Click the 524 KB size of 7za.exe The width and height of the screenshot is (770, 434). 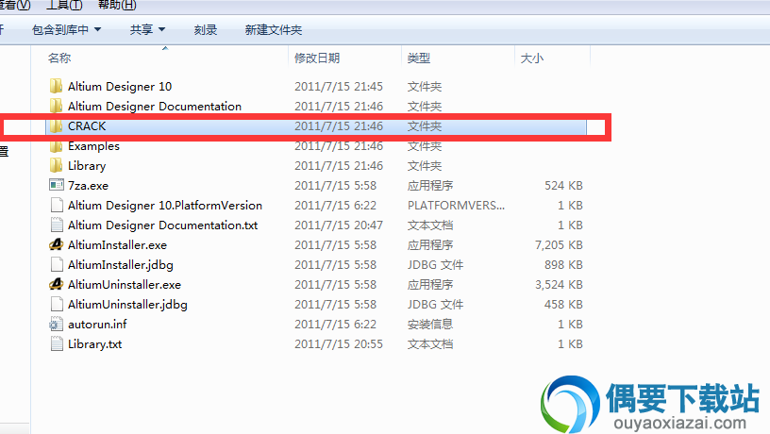pyautogui.click(x=563, y=186)
